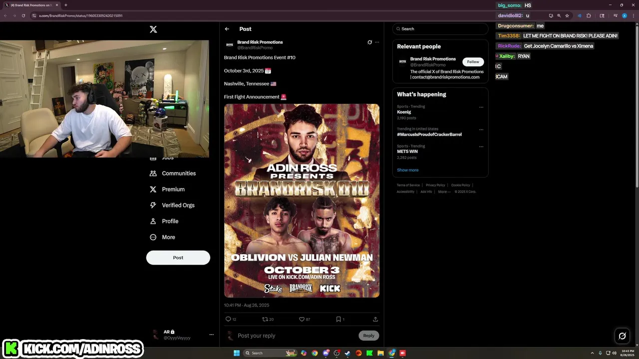This screenshot has height=359, width=639.
Task: Show hidden system tray icons
Action: pyautogui.click(x=593, y=353)
